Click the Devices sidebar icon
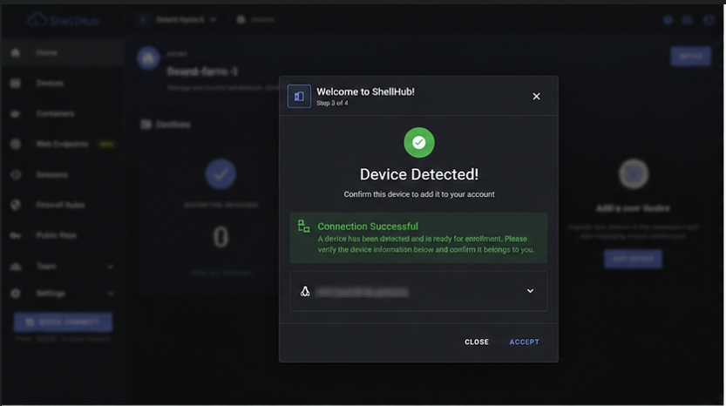 16,84
